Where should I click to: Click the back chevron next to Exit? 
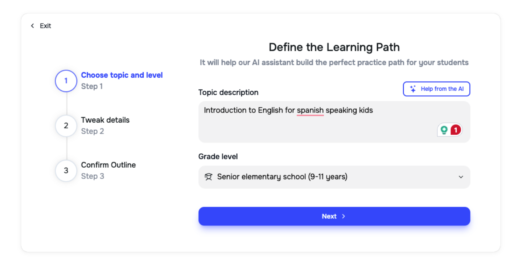coord(32,26)
